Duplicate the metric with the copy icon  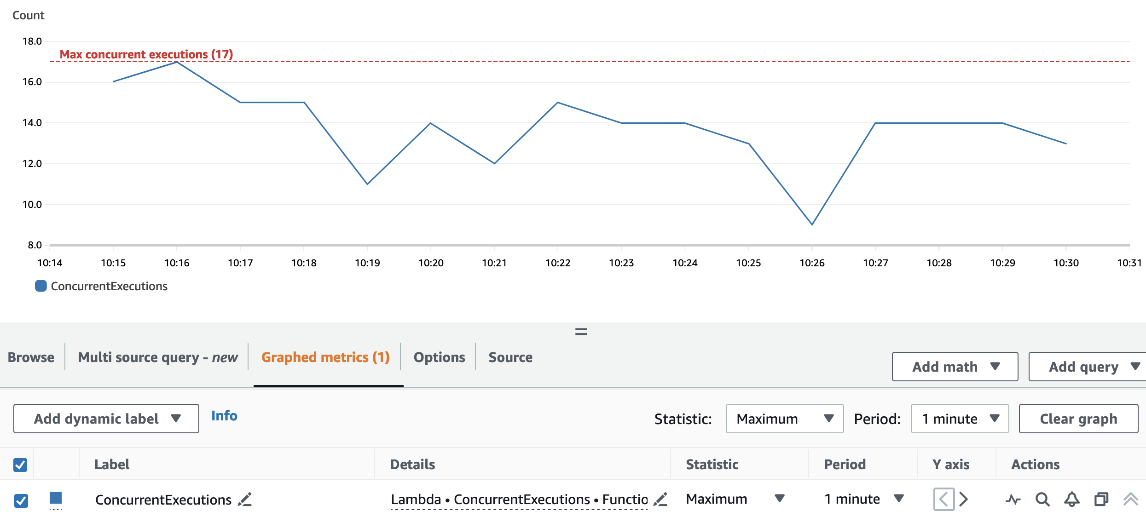coord(1101,499)
